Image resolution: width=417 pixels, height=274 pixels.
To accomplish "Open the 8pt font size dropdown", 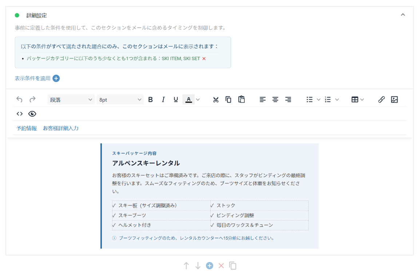I will coord(120,100).
